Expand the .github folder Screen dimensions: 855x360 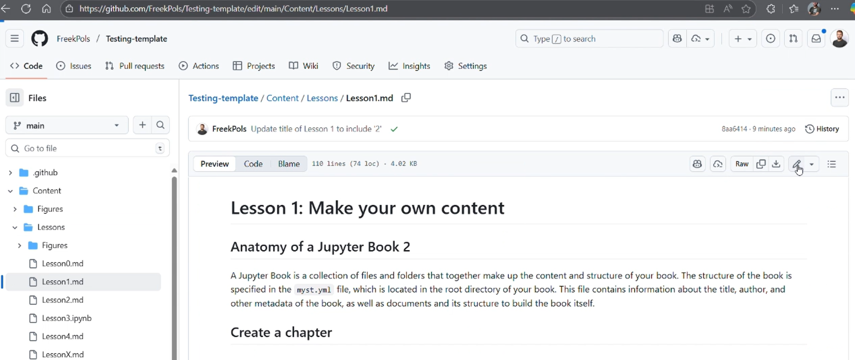[10, 173]
